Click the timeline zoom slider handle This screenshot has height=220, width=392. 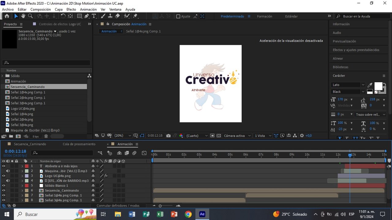160,206
